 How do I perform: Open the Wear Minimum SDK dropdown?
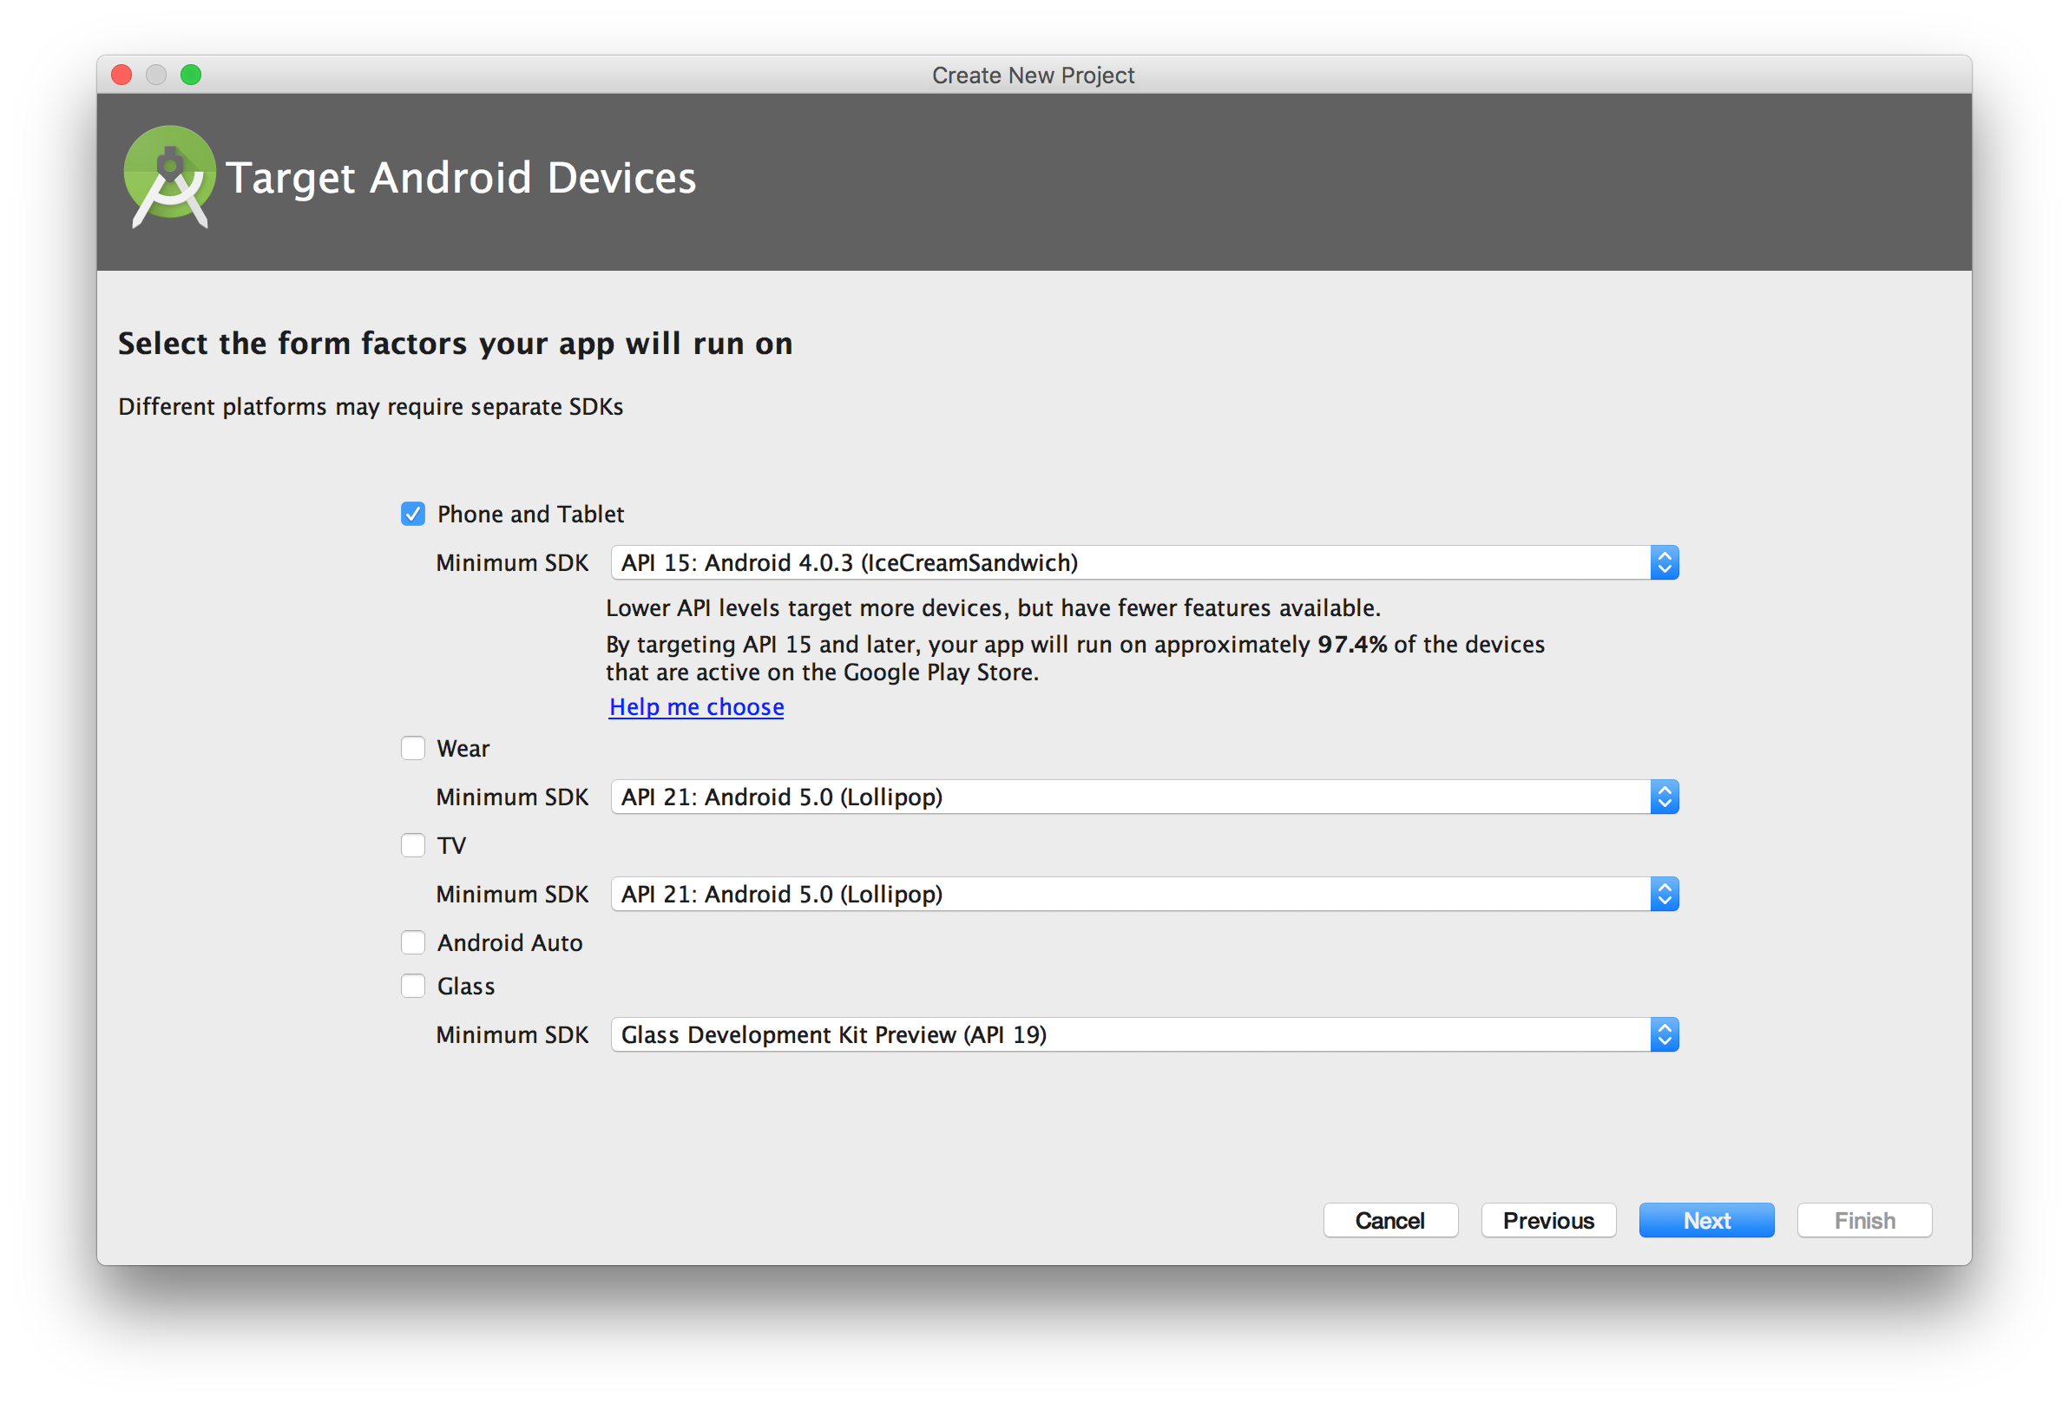point(1144,797)
